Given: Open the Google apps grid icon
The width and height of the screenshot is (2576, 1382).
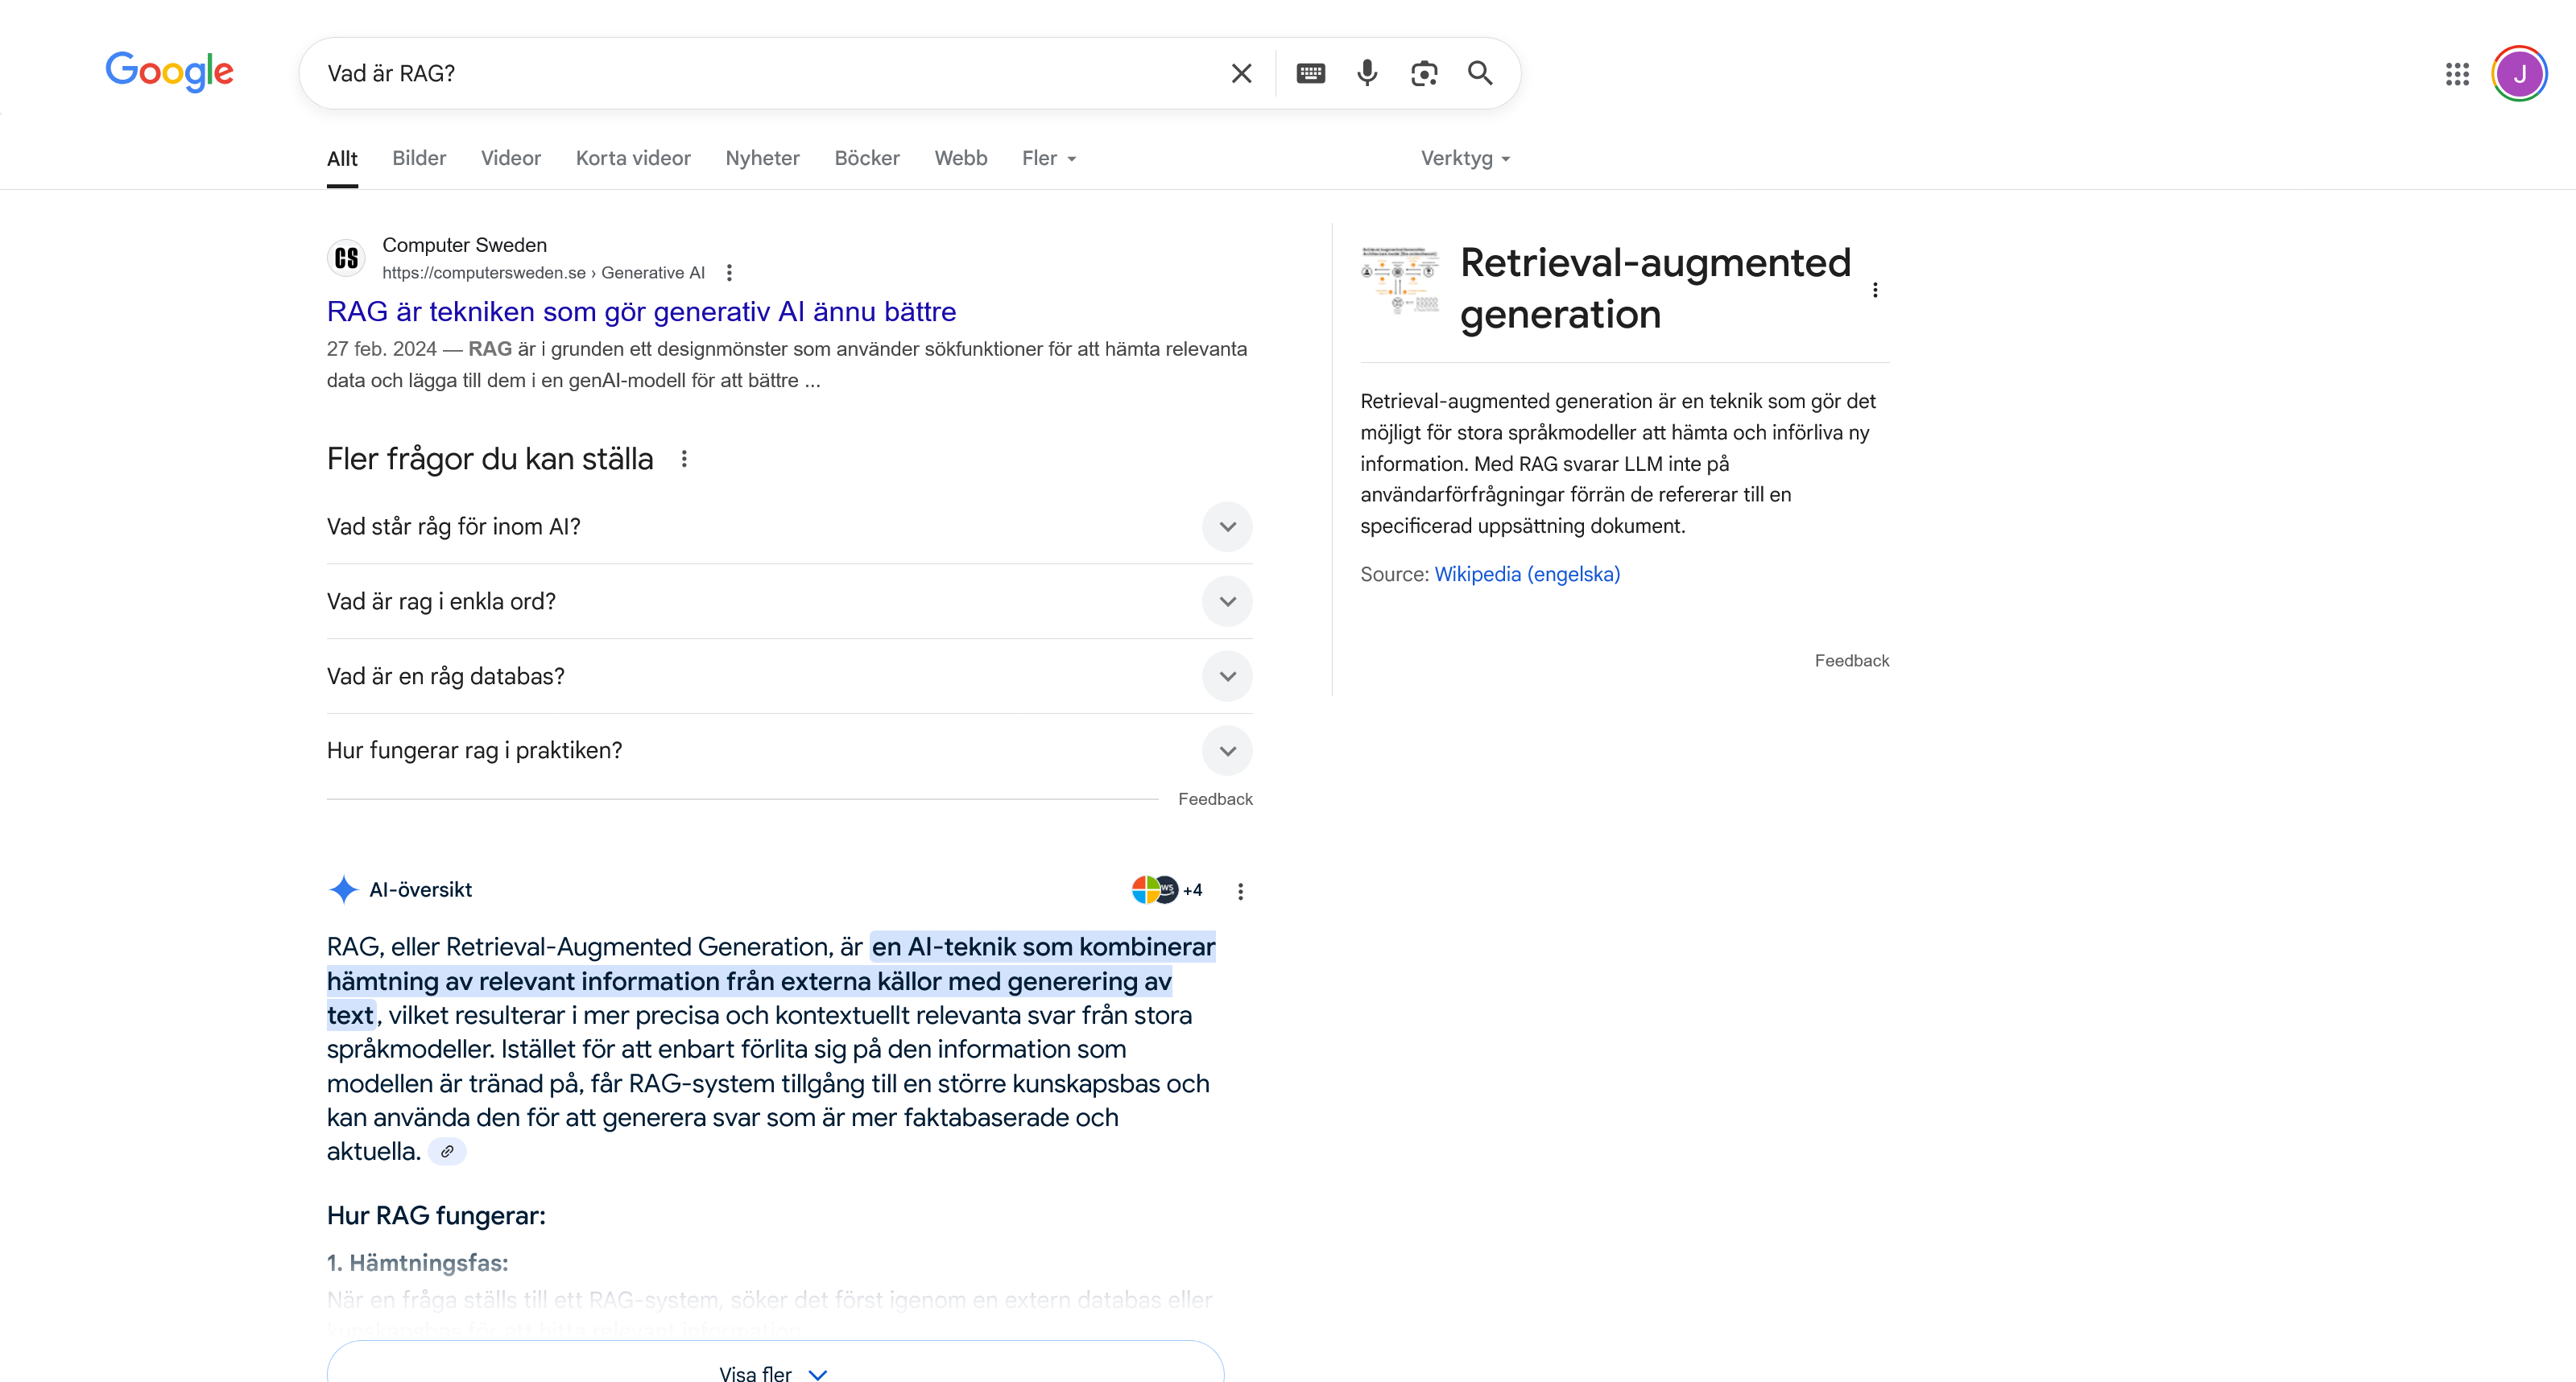Looking at the screenshot, I should [x=2457, y=74].
